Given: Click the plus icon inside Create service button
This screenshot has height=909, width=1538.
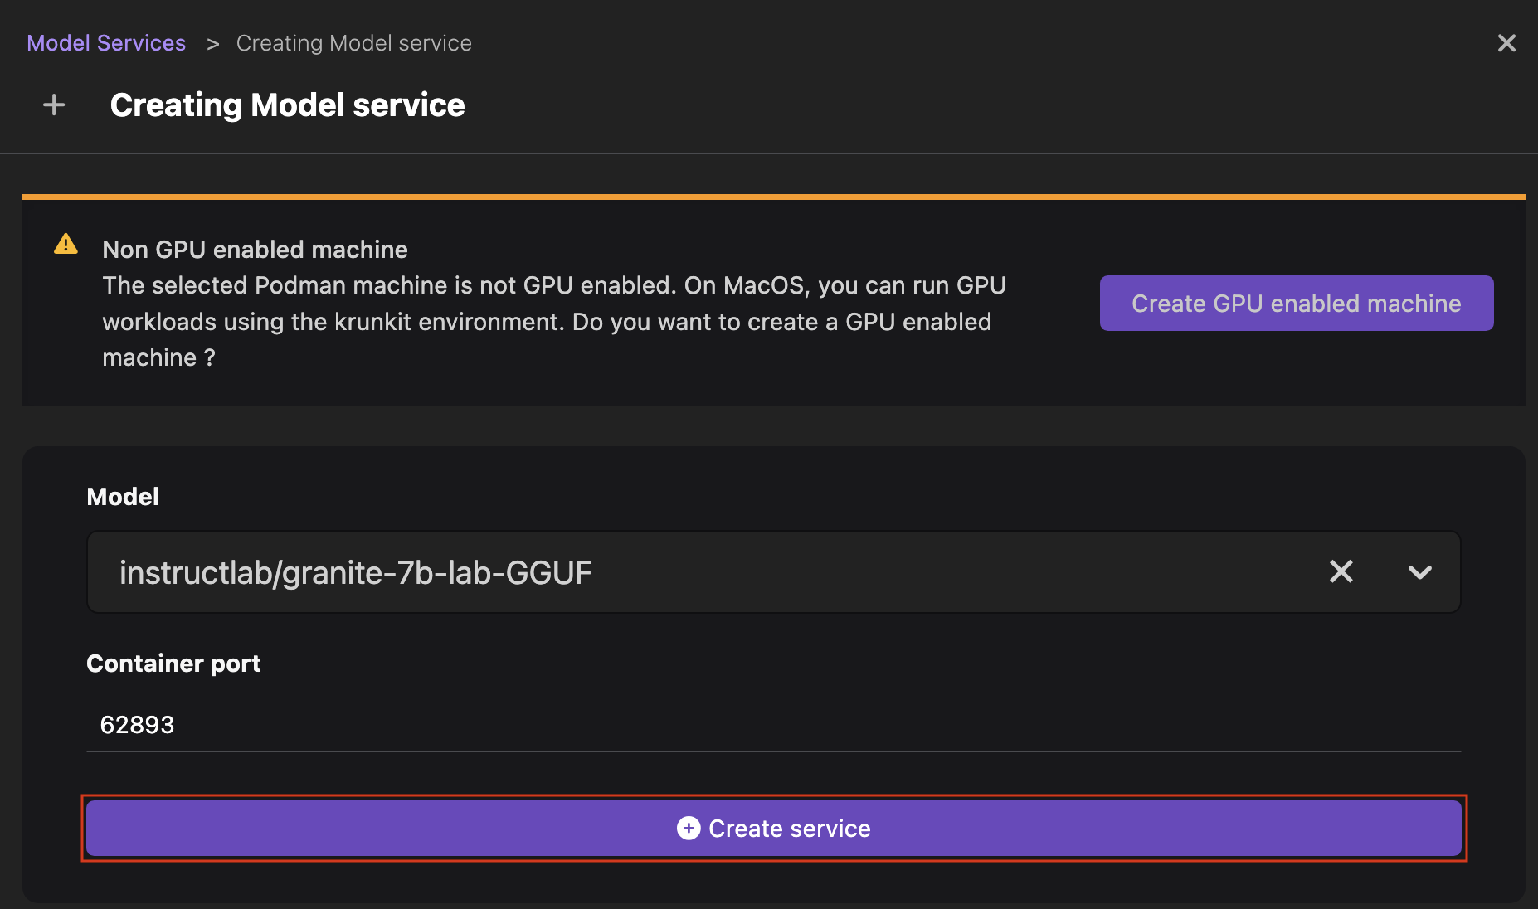Looking at the screenshot, I should click(x=688, y=828).
